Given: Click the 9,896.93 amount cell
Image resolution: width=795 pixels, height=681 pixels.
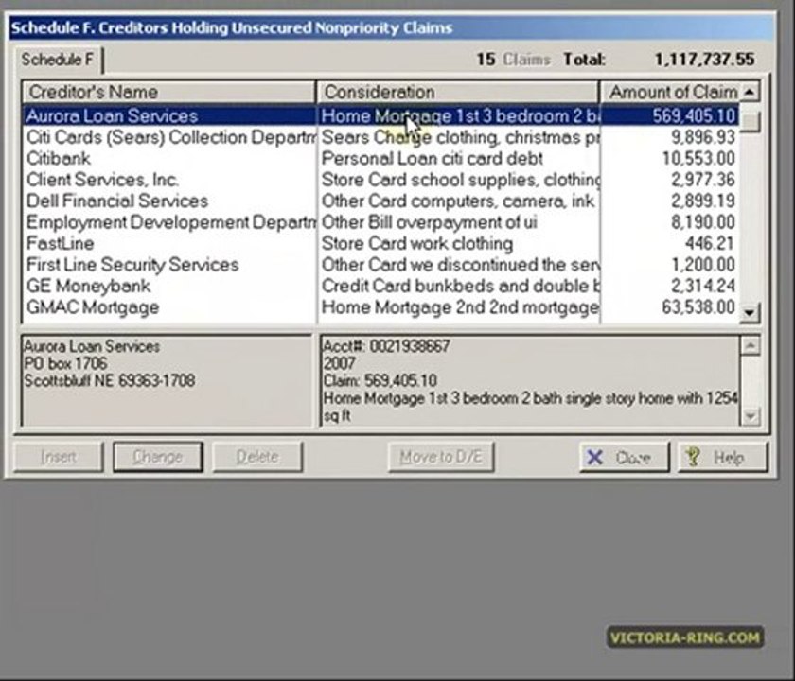Looking at the screenshot, I should point(670,137).
